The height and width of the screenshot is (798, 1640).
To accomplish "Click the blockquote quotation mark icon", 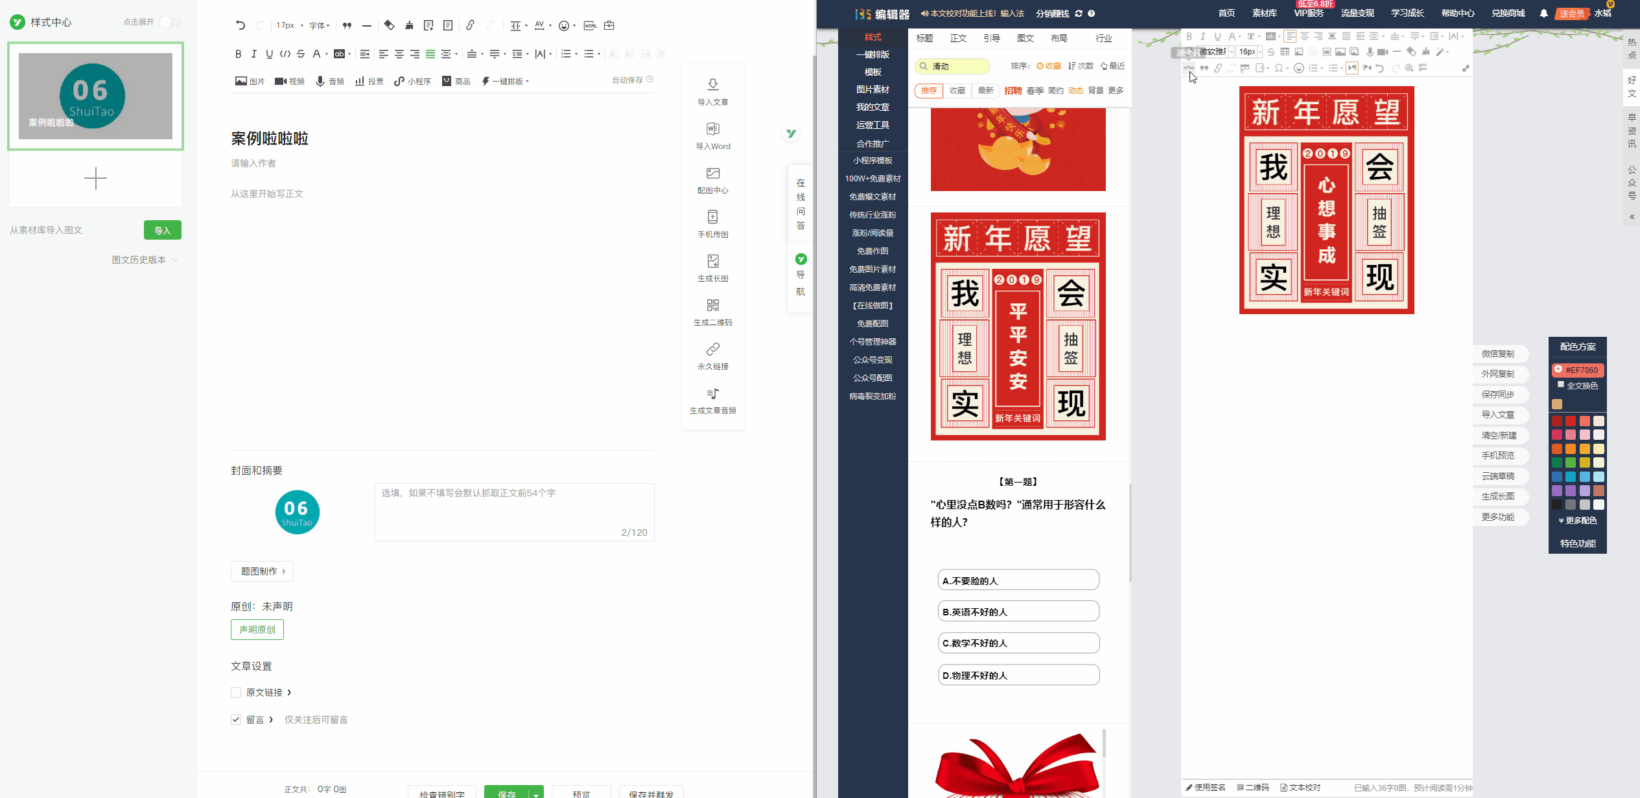I will click(x=347, y=25).
